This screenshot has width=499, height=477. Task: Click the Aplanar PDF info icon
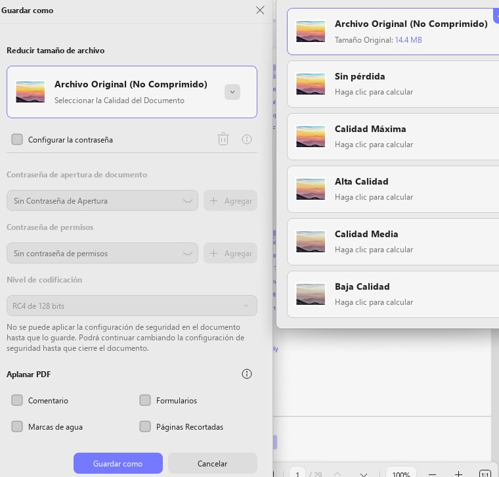247,373
